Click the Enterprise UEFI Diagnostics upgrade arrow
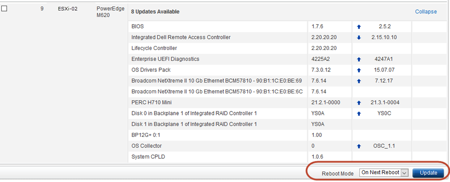450x182 pixels. tap(359, 59)
